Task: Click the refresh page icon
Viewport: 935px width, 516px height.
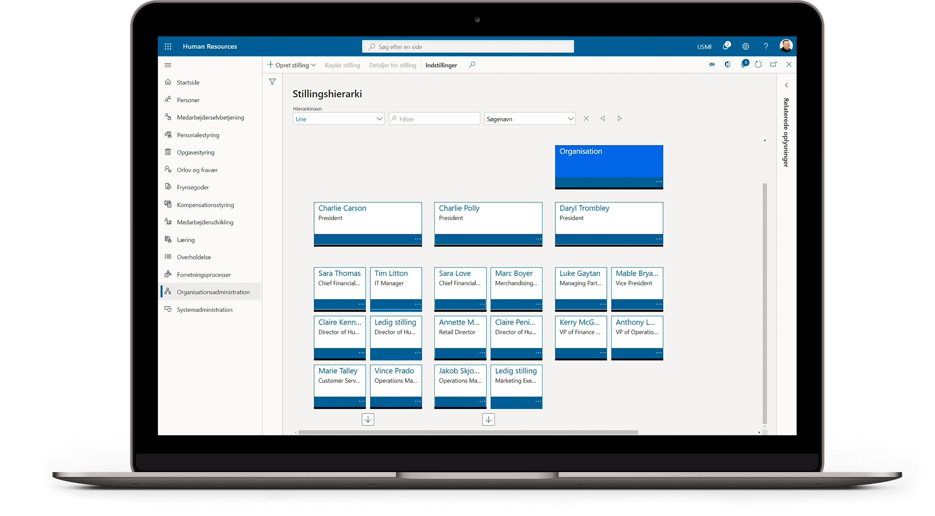Action: pos(758,65)
